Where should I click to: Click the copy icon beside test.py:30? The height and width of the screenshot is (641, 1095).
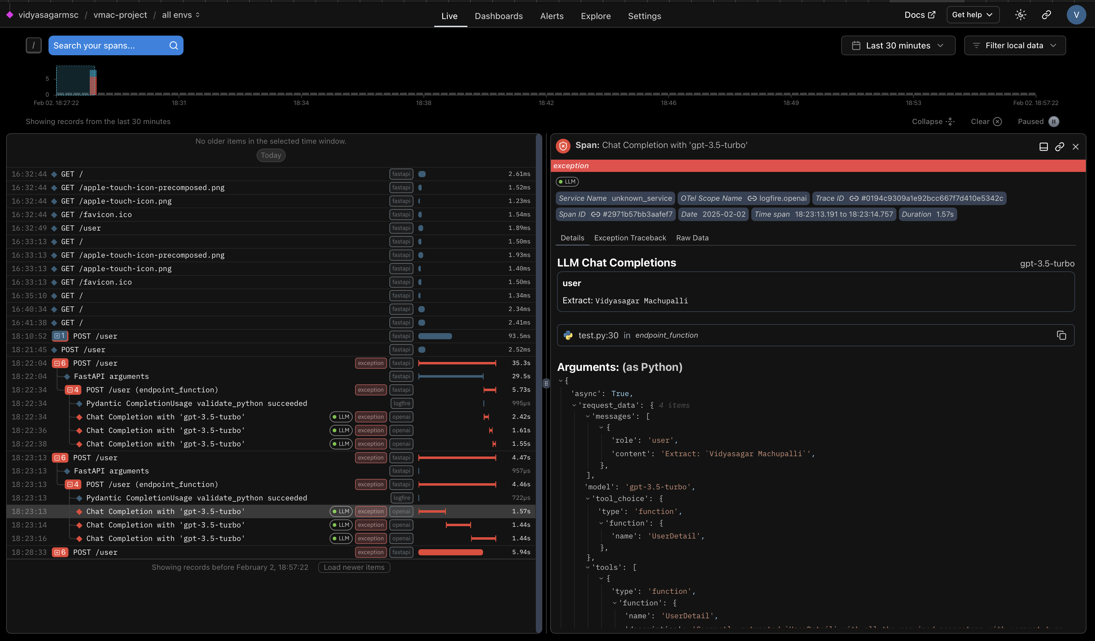(1062, 335)
